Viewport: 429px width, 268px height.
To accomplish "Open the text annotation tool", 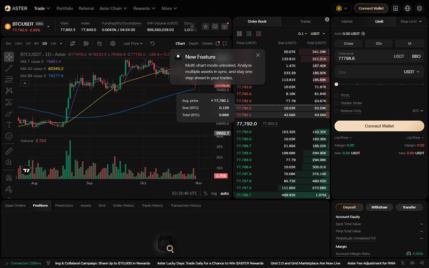I will point(9,125).
